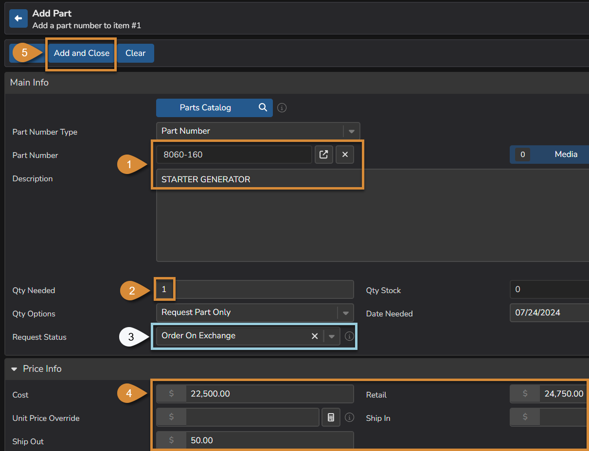Clear the part number using the X icon
Screen dimensions: 589x451
[345, 154]
